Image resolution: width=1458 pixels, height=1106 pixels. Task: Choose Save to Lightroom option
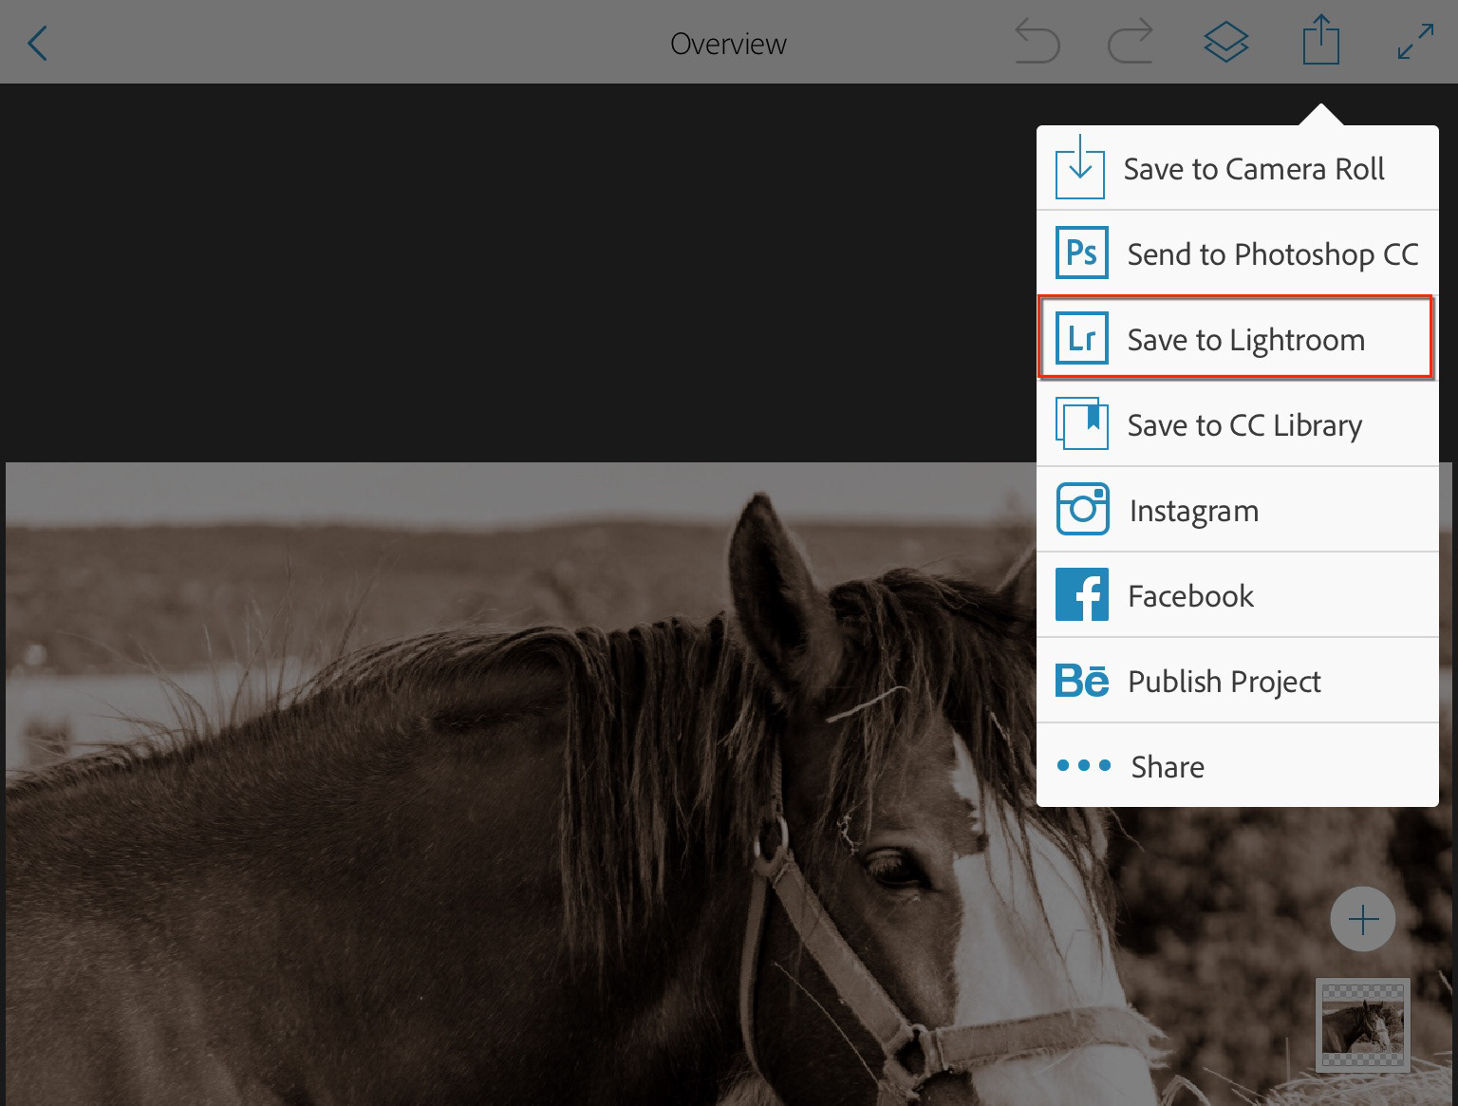tap(1238, 338)
